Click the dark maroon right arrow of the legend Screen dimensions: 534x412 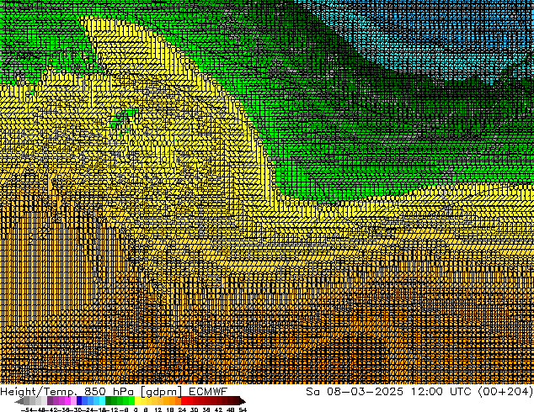click(243, 401)
